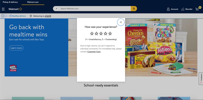Rate experience four stars

(x=106, y=34)
